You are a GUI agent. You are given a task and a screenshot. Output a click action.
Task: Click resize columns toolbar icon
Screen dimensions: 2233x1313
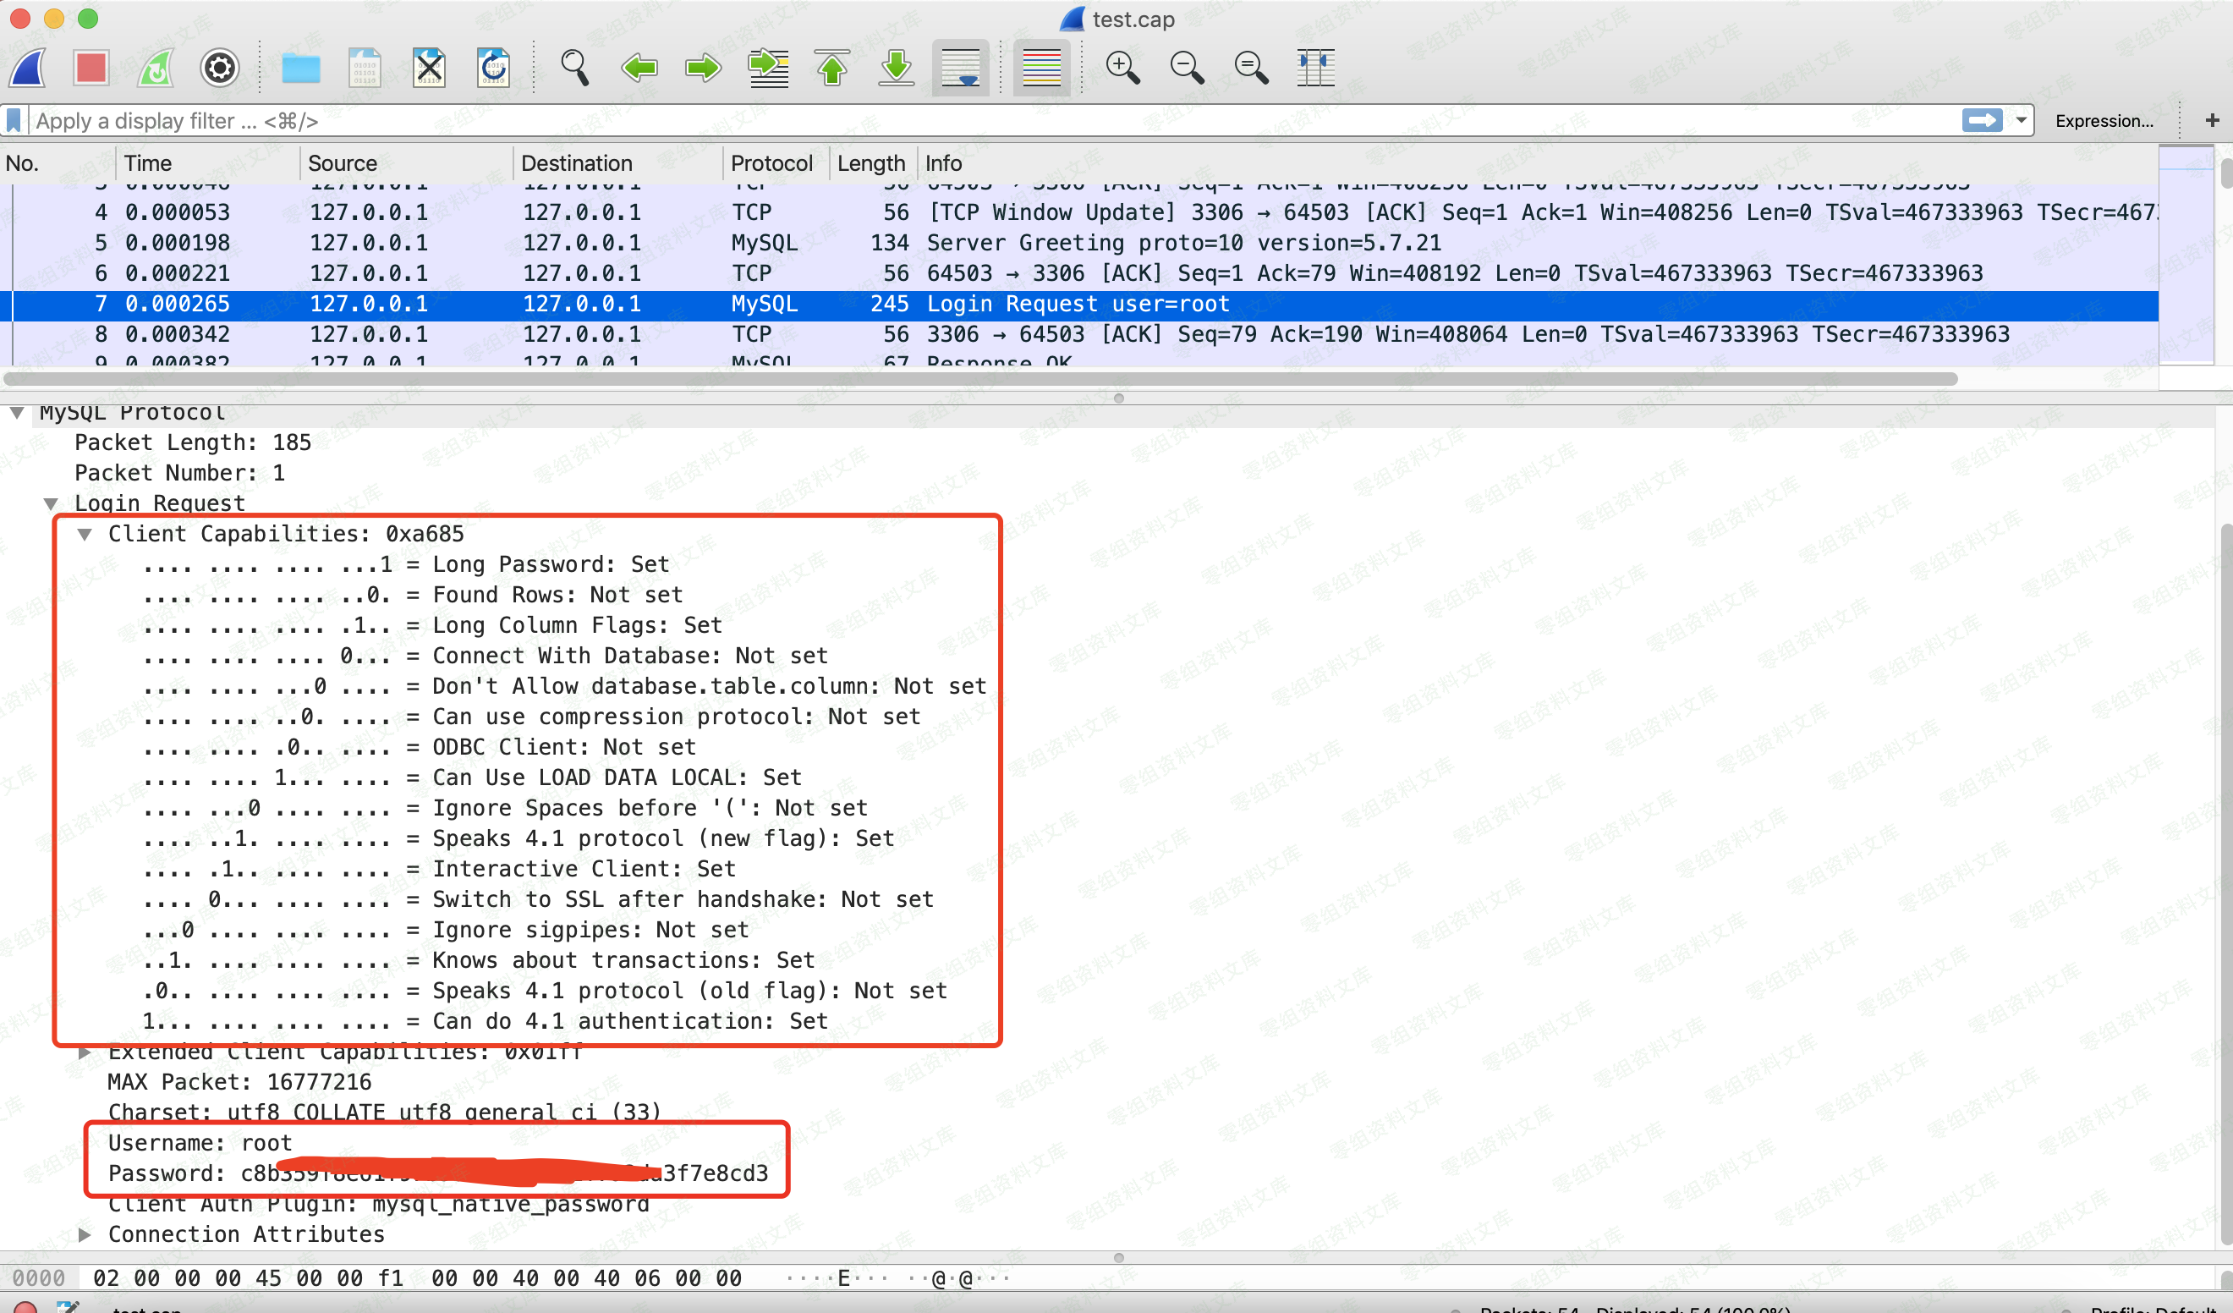tap(1315, 69)
